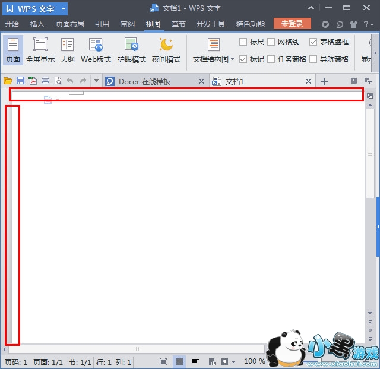Click the 100 % zoom level indicator
This screenshot has width=380, height=369.
coord(254,361)
